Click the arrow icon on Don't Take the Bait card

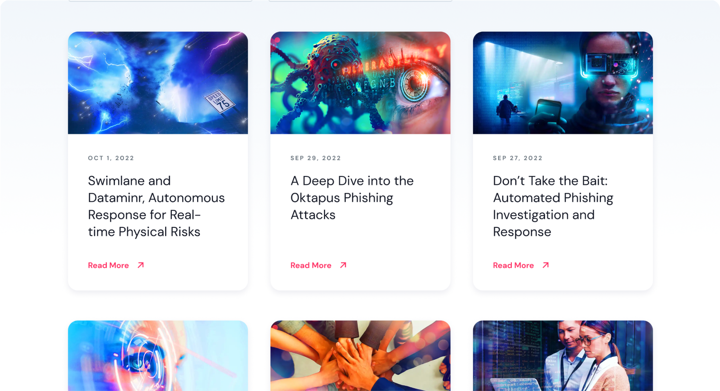click(x=545, y=265)
